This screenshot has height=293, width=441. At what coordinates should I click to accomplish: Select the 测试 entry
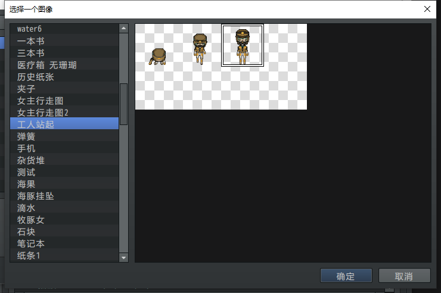(64, 172)
